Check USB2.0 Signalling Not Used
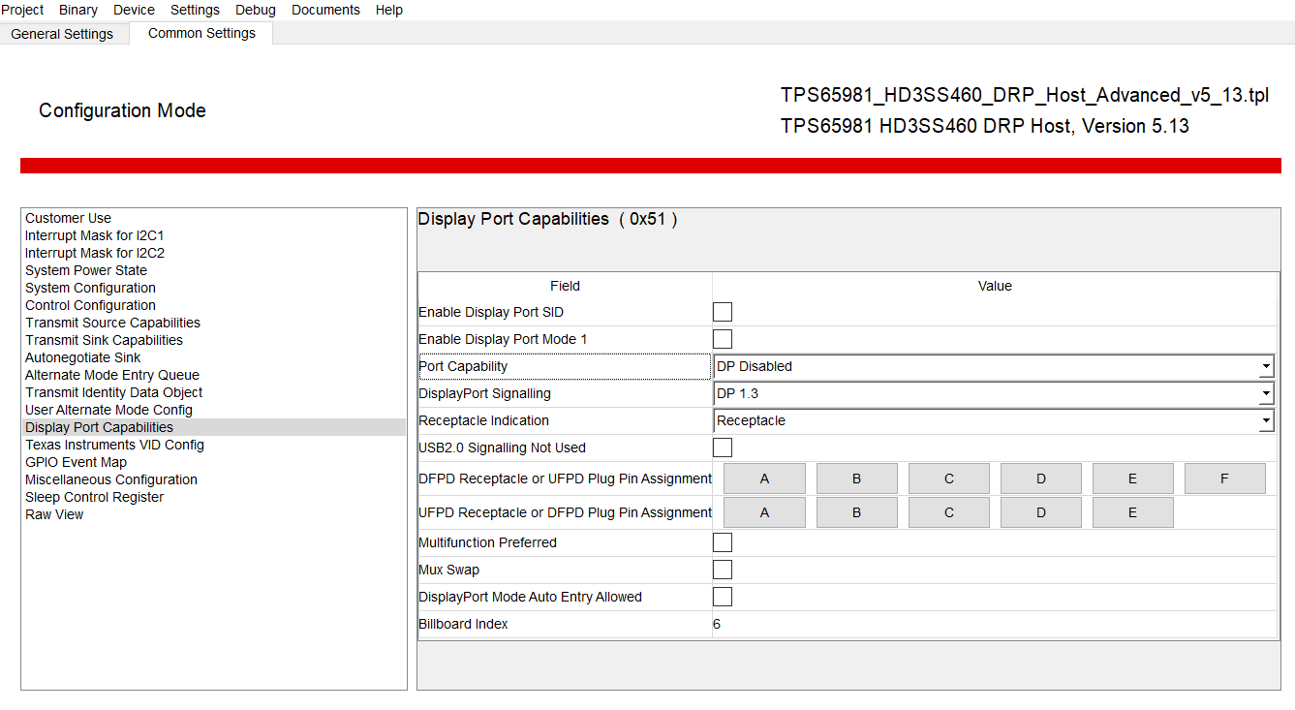Image resolution: width=1295 pixels, height=710 pixels. tap(723, 448)
